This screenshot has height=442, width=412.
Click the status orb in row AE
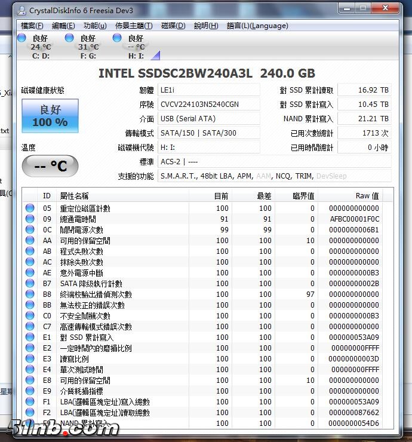[x=30, y=272]
